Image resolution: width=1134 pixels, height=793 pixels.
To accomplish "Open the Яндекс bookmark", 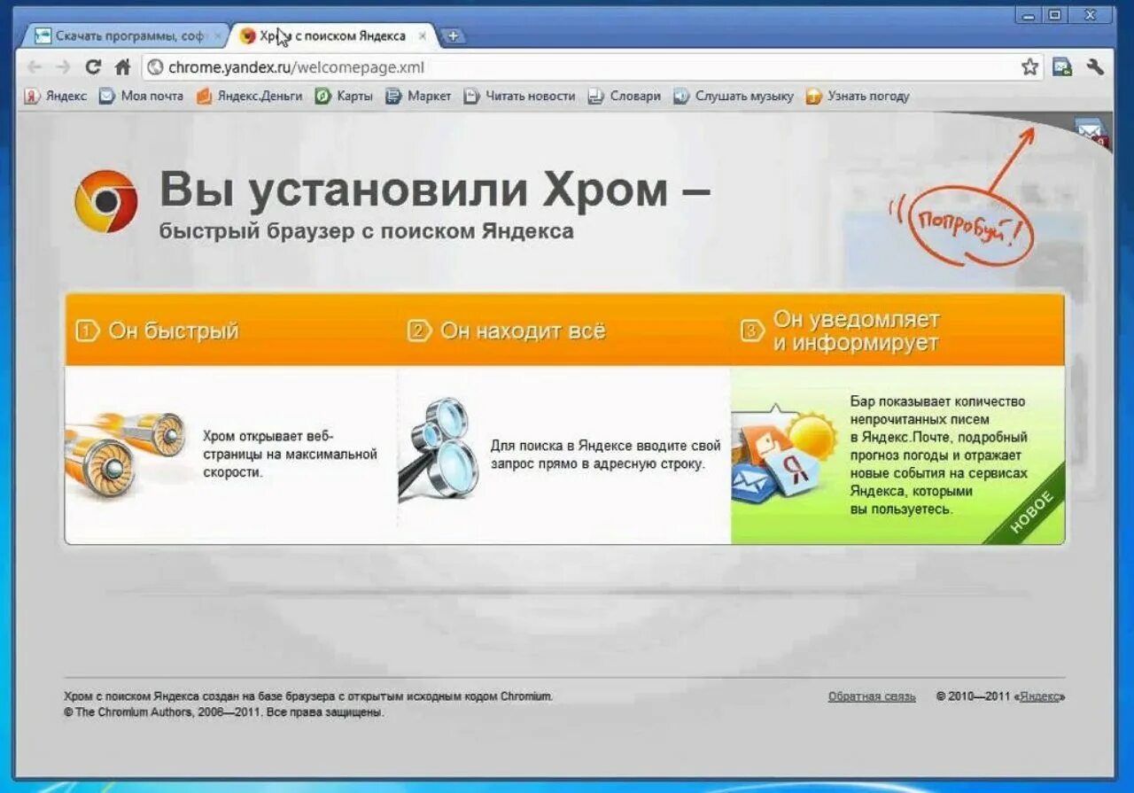I will point(56,96).
